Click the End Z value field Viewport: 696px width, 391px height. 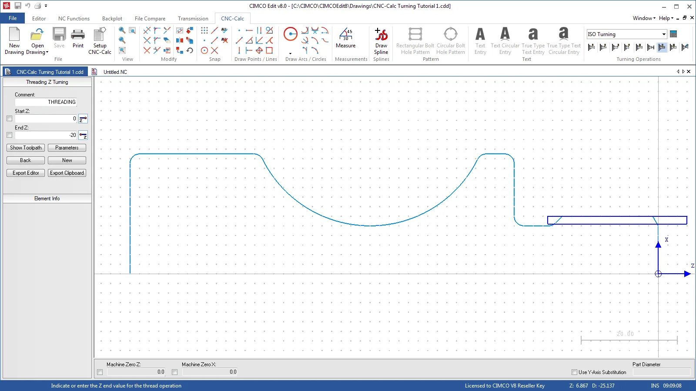pos(46,135)
